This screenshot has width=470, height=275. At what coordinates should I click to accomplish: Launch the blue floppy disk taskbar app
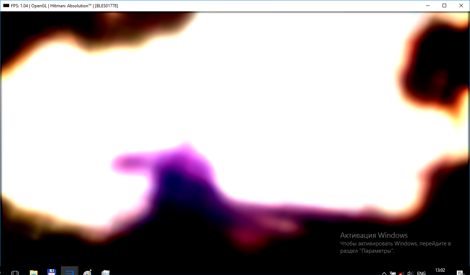coord(52,272)
